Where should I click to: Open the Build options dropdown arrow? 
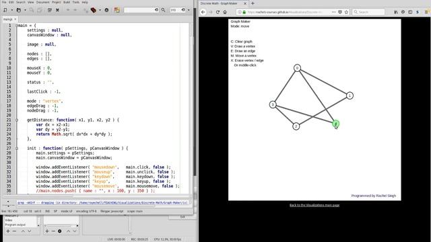[100, 10]
